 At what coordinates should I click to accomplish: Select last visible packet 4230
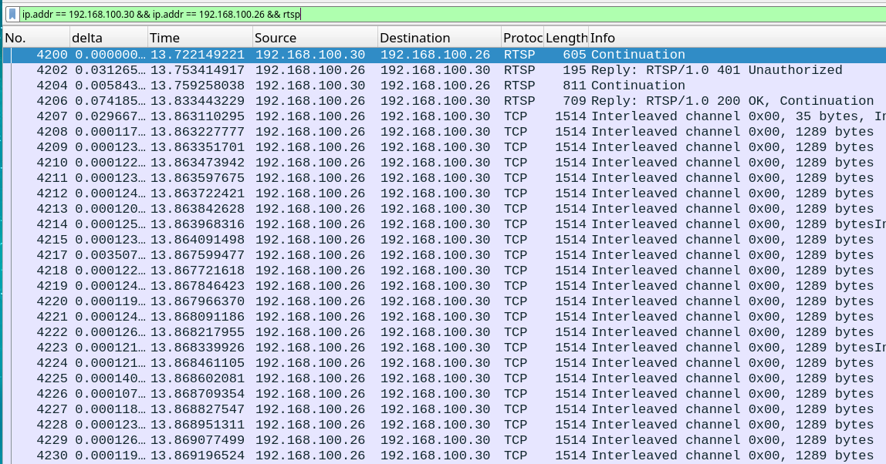443,456
